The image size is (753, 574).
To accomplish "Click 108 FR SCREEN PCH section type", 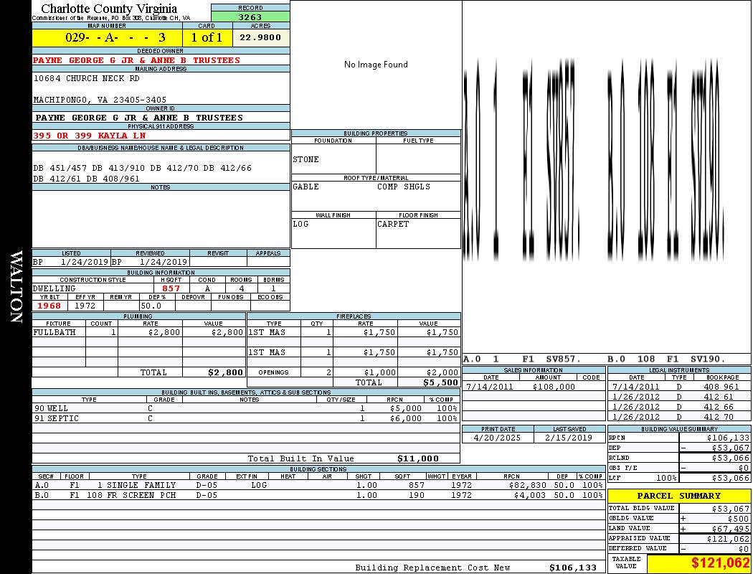I will [131, 496].
